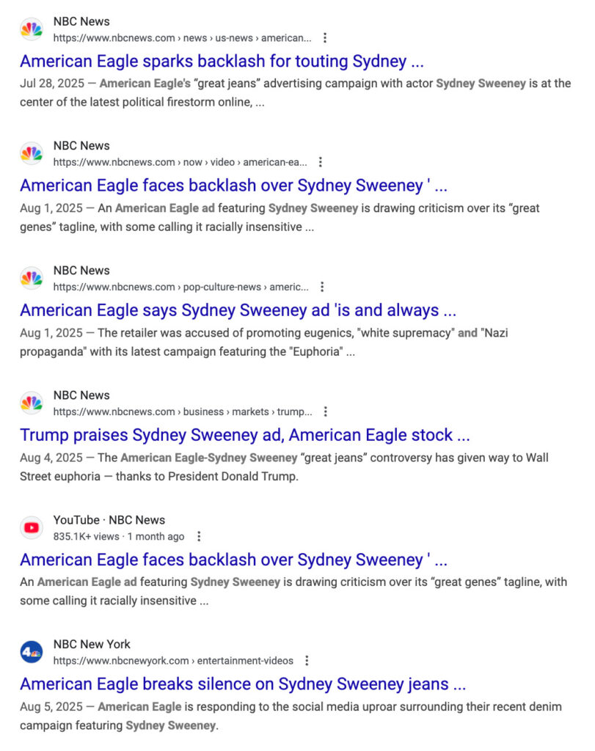Screen dimensions: 595x751
Task: Click the YouTube play icon
Action: pos(32,527)
